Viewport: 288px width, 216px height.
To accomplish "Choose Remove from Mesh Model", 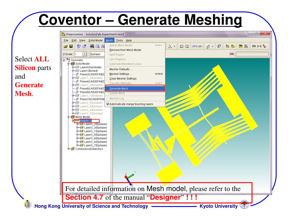I will coord(135,50).
